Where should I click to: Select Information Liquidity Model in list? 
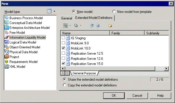(28, 37)
